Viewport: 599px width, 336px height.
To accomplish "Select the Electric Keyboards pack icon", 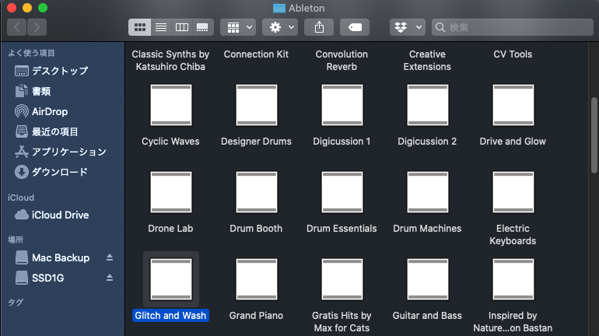I will [x=513, y=192].
